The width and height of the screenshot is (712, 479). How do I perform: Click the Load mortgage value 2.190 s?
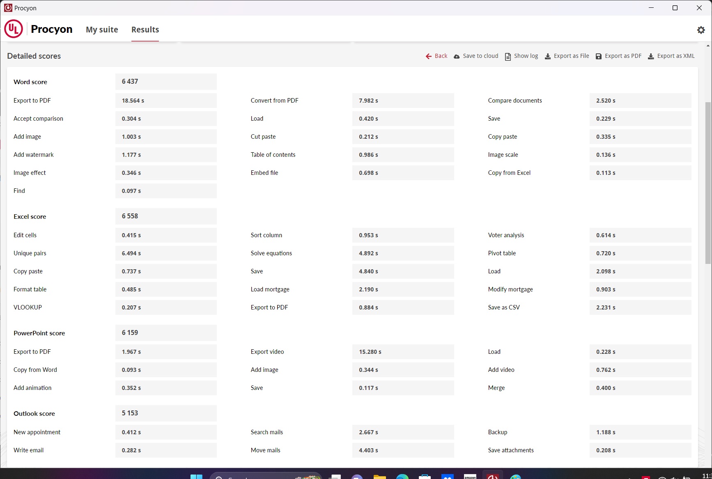click(403, 289)
